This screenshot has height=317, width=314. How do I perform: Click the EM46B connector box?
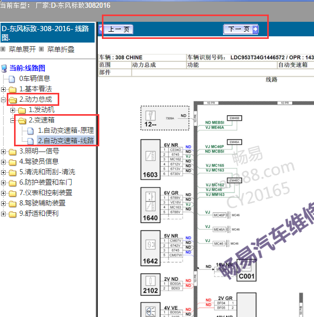pyautogui.click(x=234, y=118)
